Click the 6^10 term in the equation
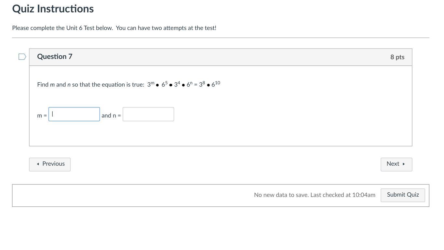The image size is (444, 250). (x=216, y=84)
